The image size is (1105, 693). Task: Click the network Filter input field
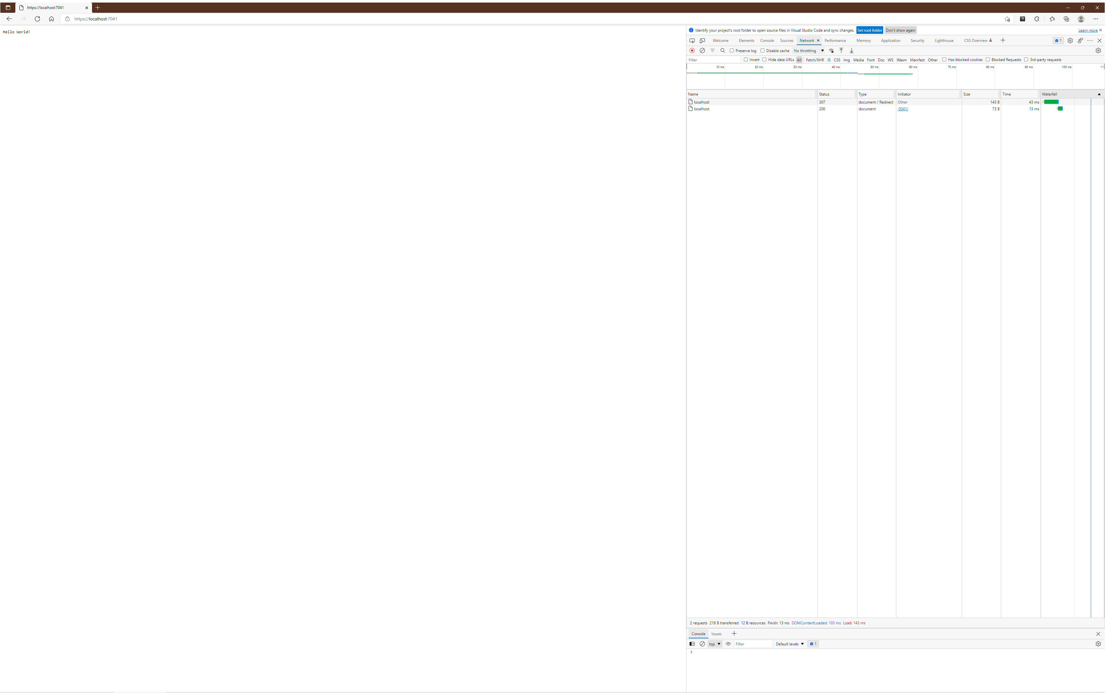pos(713,59)
